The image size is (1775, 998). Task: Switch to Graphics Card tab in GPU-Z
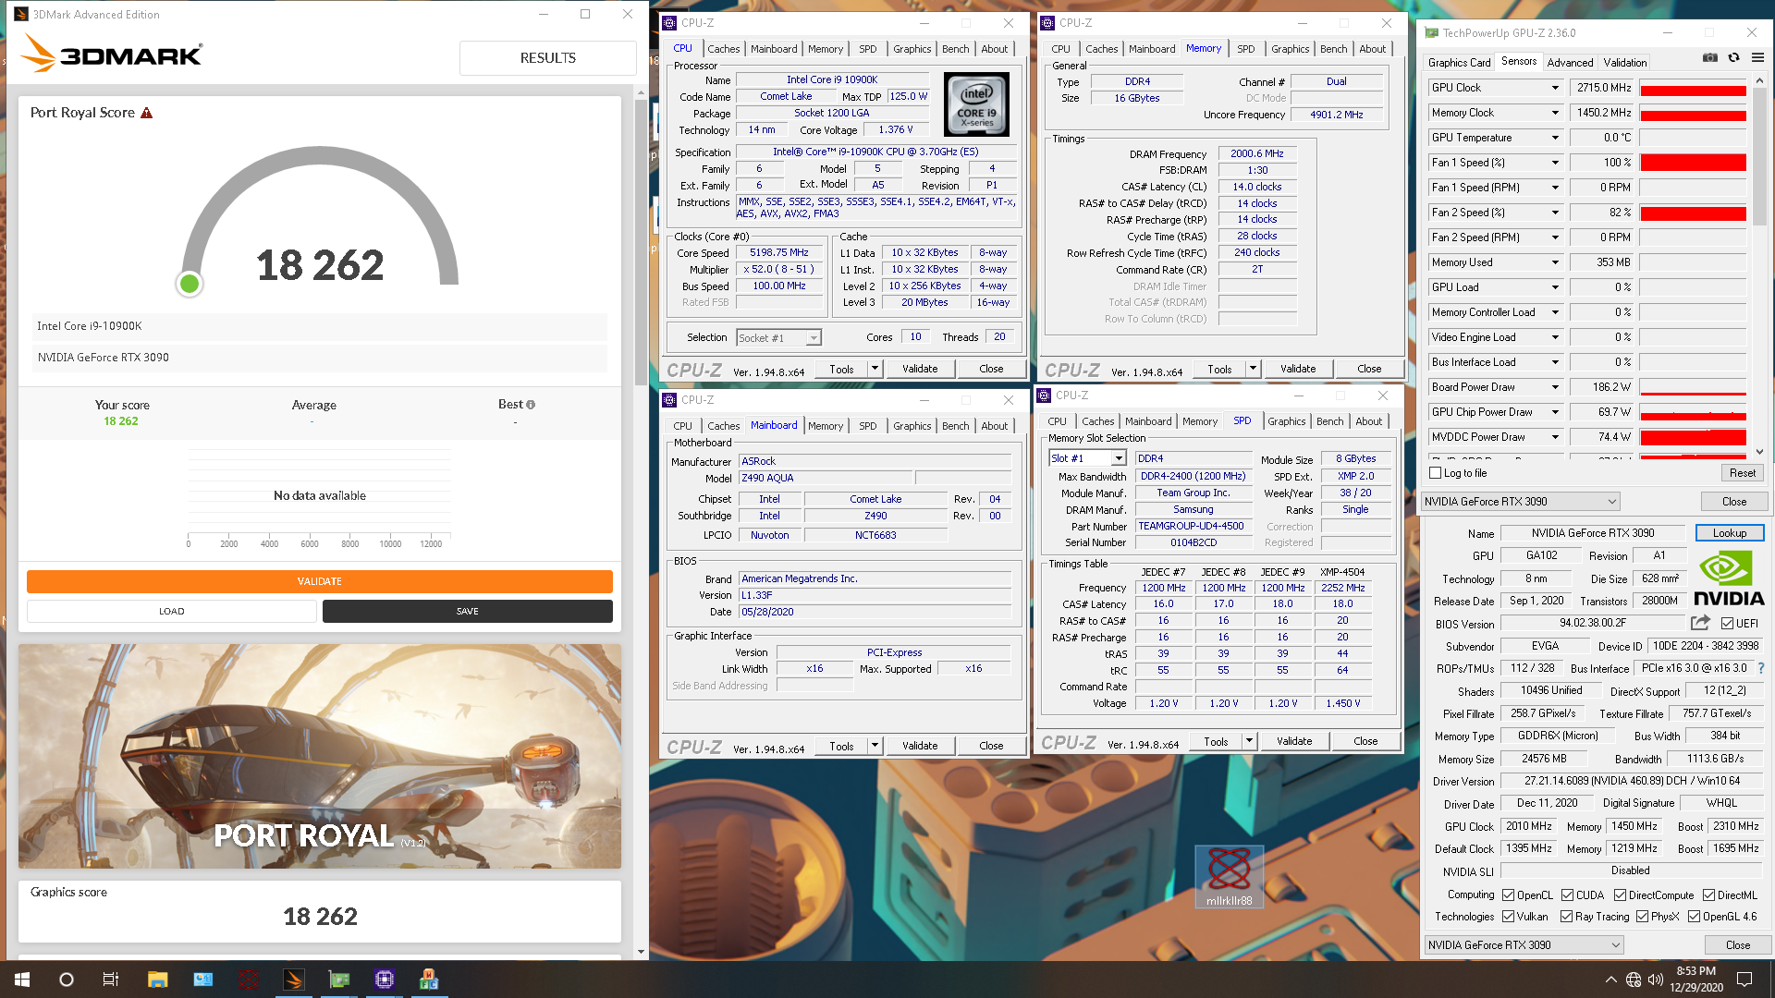pyautogui.click(x=1458, y=62)
